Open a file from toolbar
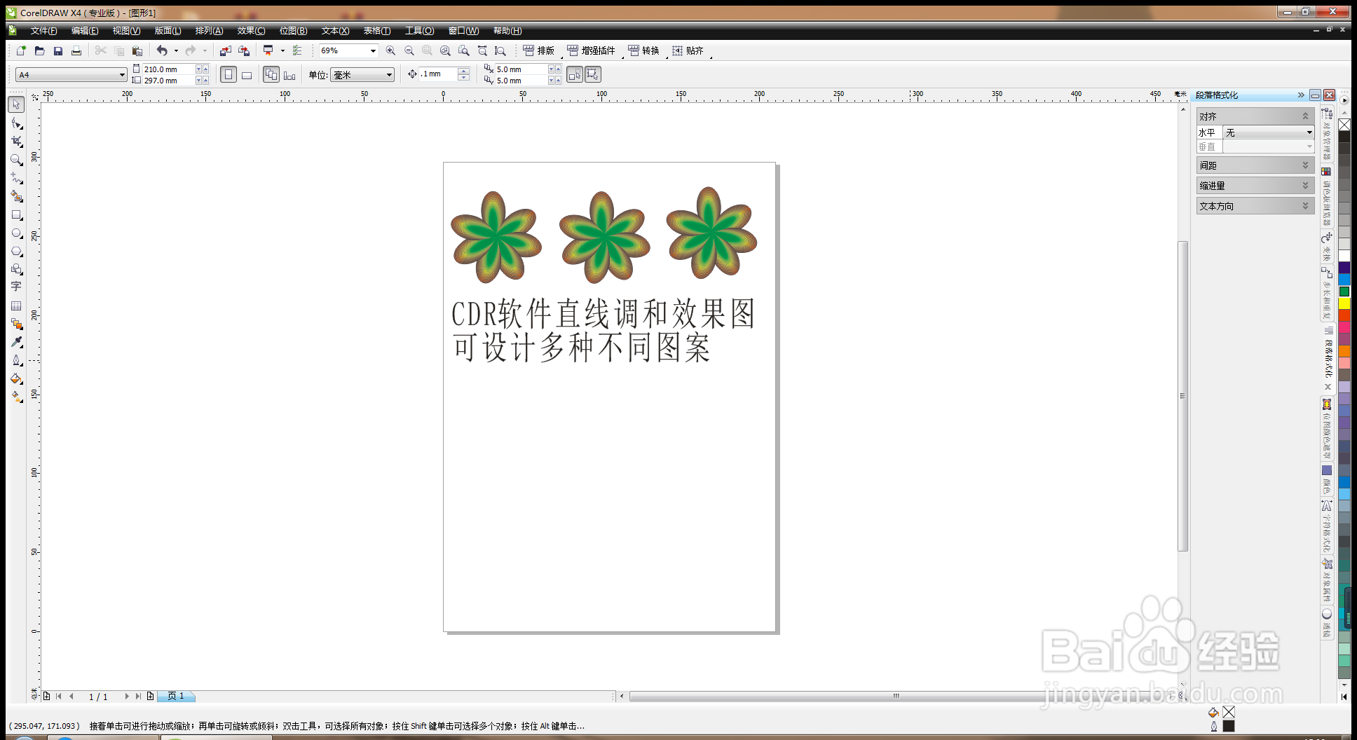 tap(40, 50)
